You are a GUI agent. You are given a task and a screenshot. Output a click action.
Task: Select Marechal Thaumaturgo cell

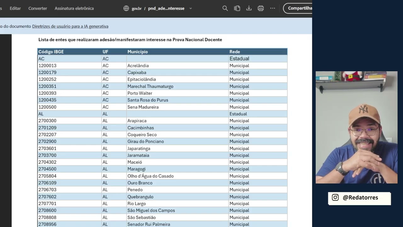[x=177, y=86]
